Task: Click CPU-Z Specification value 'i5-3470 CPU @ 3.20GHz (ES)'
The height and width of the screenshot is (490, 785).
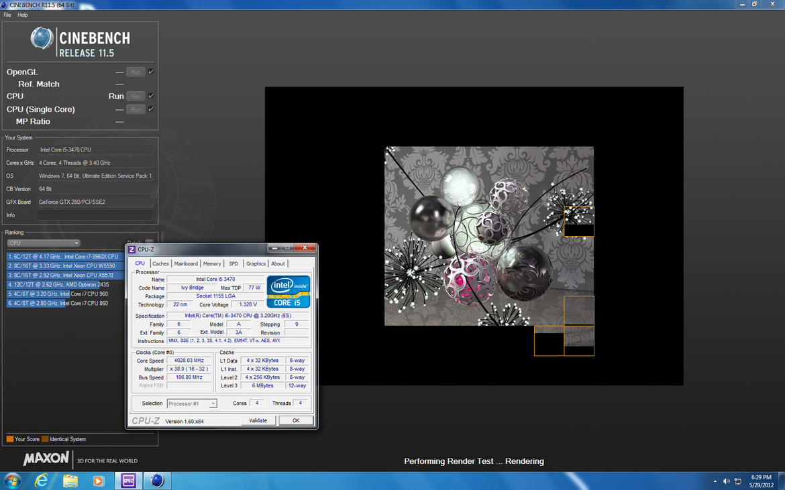Action: coord(238,316)
